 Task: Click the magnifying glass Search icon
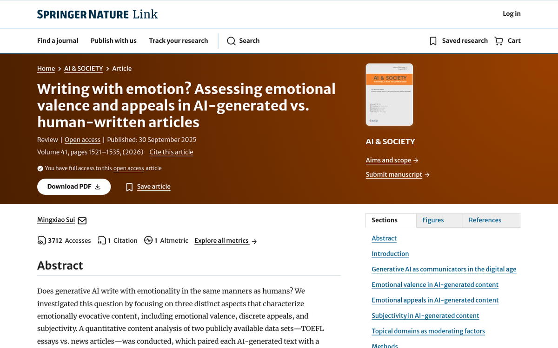[x=231, y=41]
